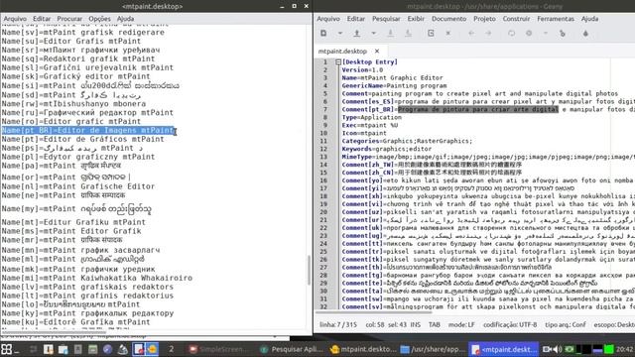Click the Save file icon in Geany

[x=390, y=33]
